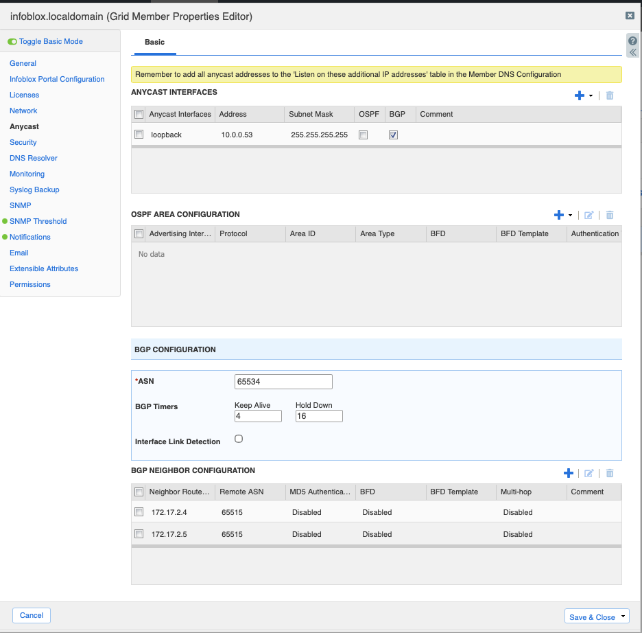Delete the selected OSPF area entry
The height and width of the screenshot is (633, 642).
[x=609, y=215]
